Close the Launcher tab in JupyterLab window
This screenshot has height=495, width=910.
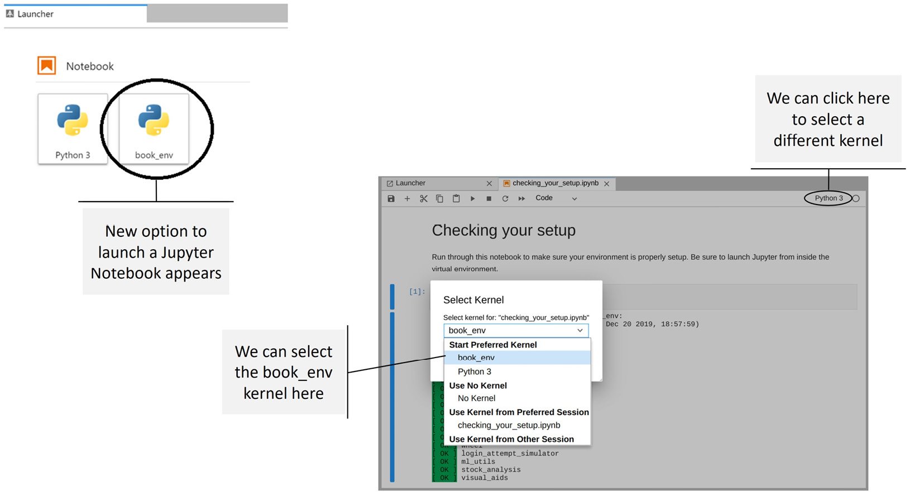click(489, 183)
